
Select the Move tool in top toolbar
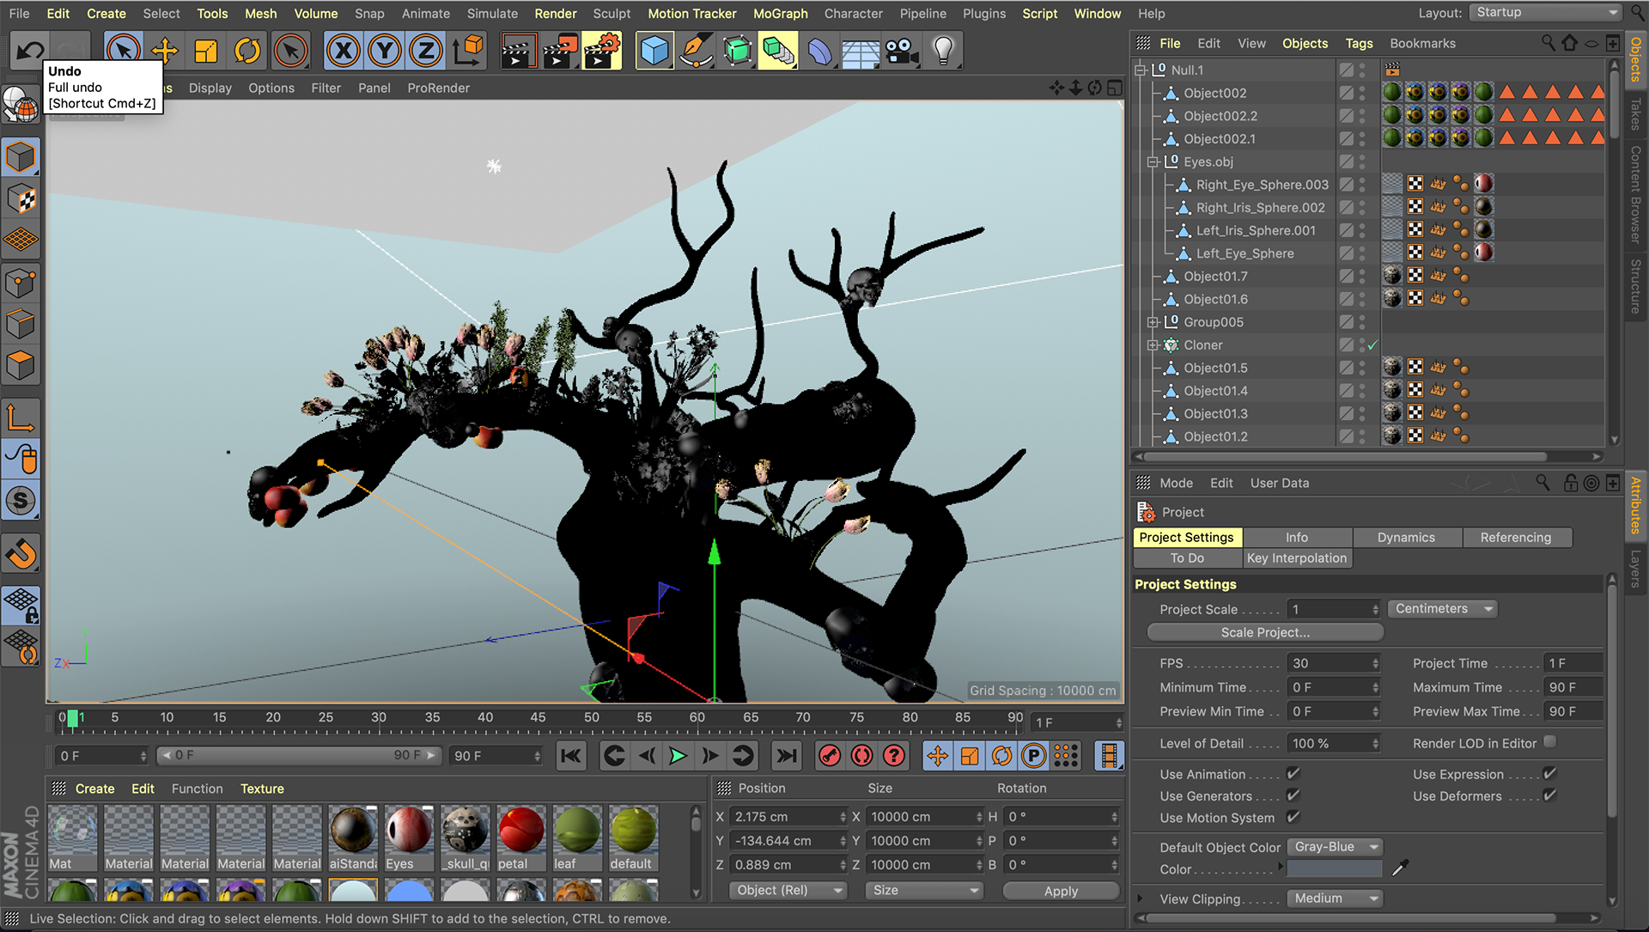165,52
